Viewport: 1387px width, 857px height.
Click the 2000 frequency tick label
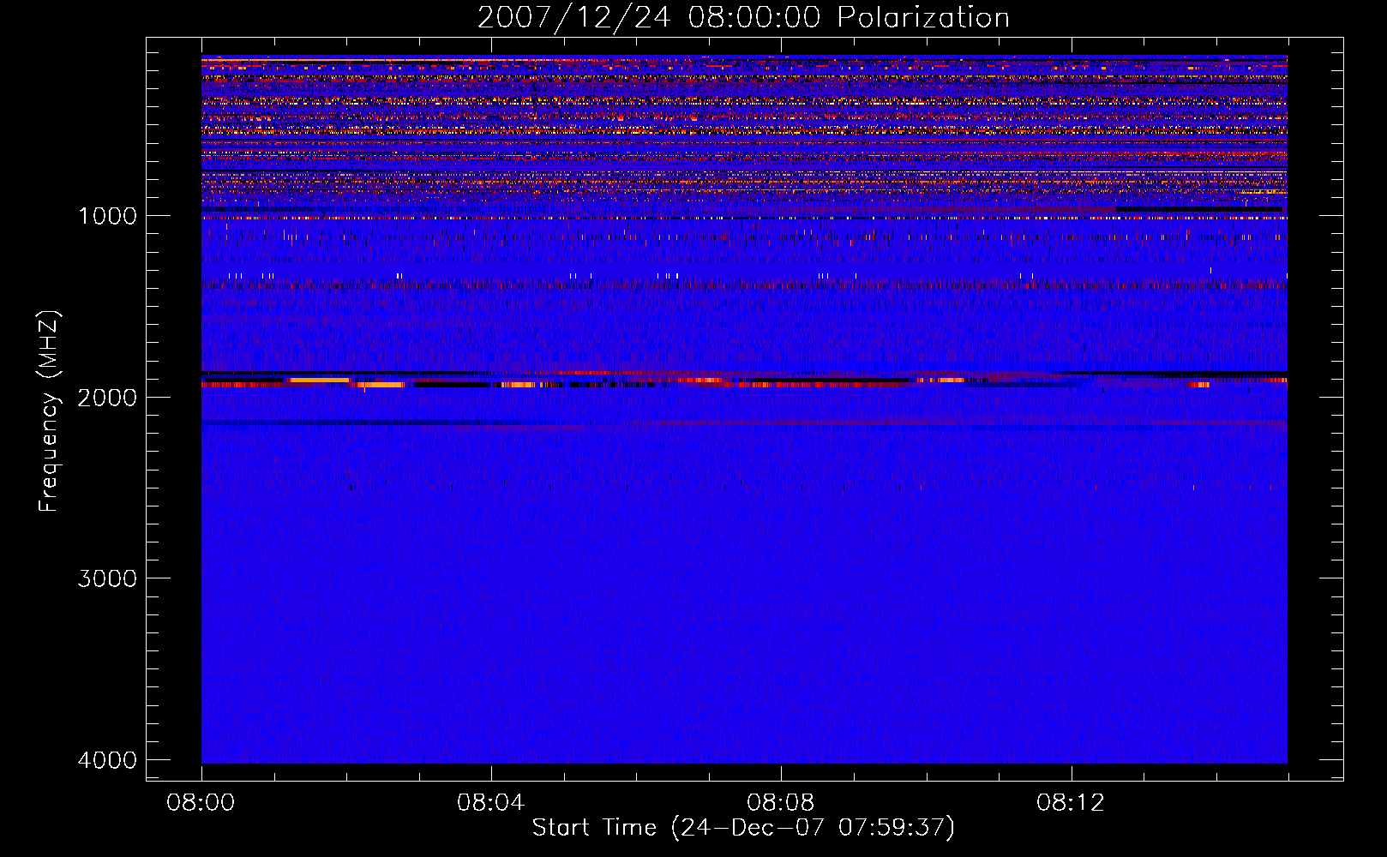click(x=108, y=397)
